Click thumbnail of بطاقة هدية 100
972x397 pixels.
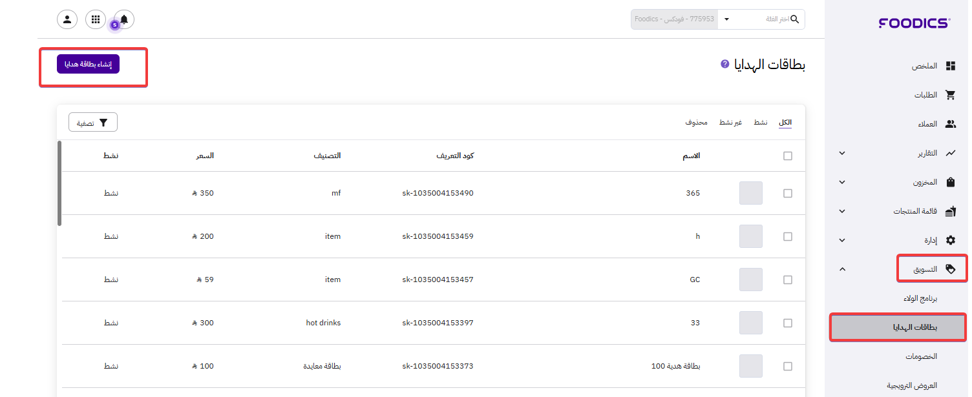(750, 366)
